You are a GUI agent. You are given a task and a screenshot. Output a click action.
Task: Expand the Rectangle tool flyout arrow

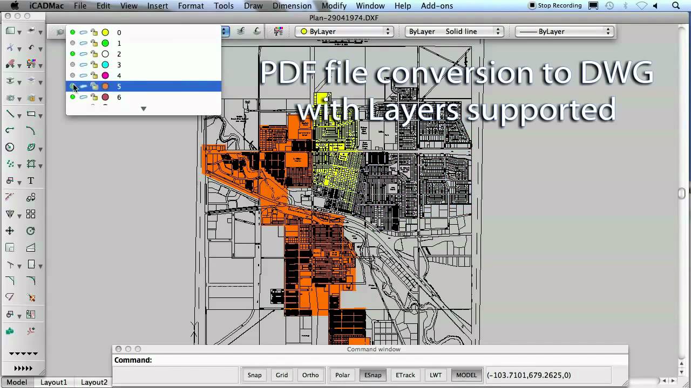point(40,115)
